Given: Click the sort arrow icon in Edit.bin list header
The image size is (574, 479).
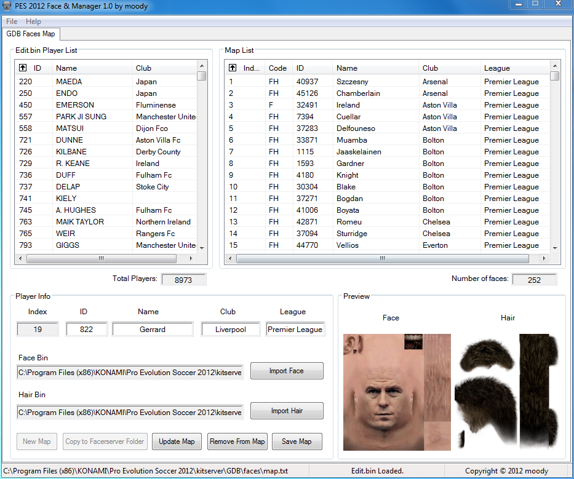Looking at the screenshot, I should (x=23, y=68).
